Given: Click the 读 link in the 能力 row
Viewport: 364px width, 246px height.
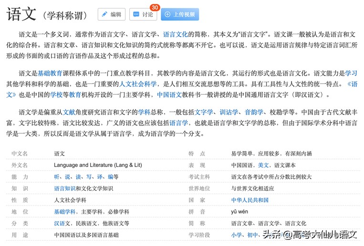Looking at the screenshot, I should [78, 177].
